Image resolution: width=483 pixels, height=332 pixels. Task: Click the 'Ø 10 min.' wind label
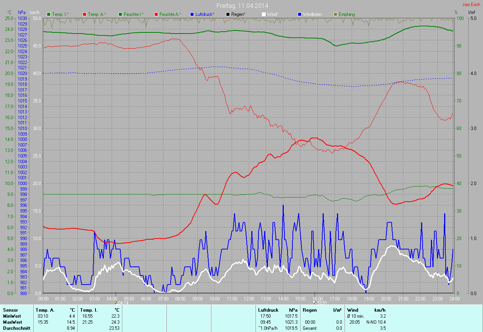tap(355, 316)
